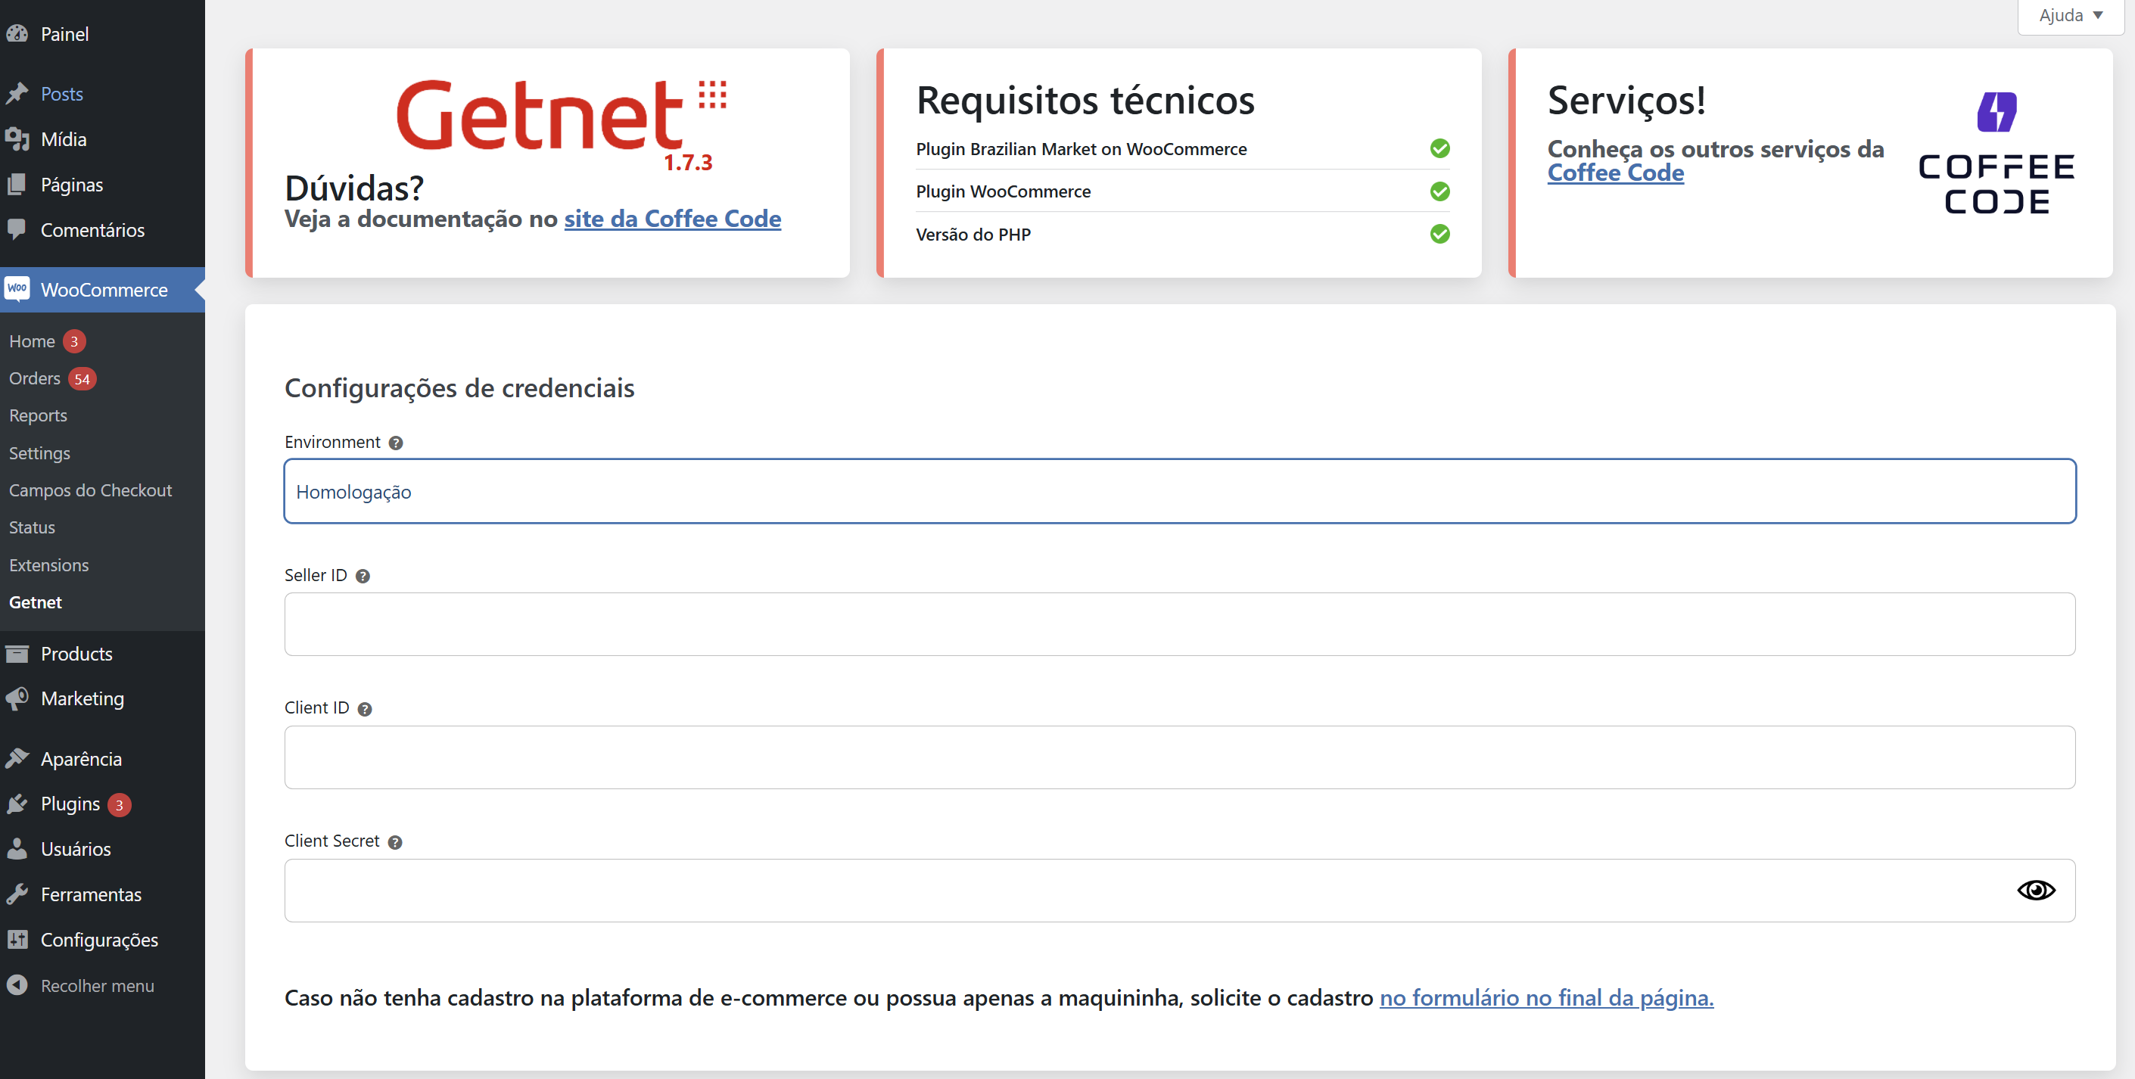This screenshot has width=2135, height=1079.
Task: Expand the Ajuda help dropdown
Action: point(2071,16)
